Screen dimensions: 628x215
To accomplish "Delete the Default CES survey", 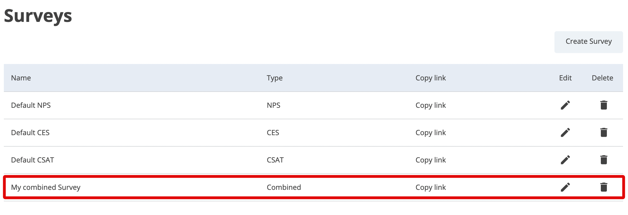I will pyautogui.click(x=604, y=132).
